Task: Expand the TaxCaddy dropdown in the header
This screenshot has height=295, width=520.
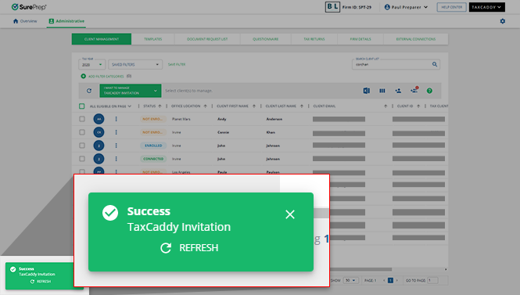Action: (487, 7)
